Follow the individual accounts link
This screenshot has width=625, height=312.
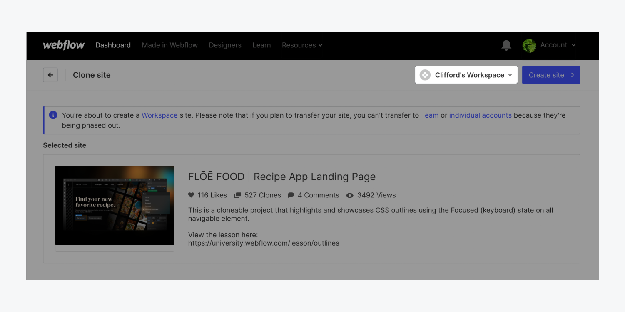pos(481,115)
